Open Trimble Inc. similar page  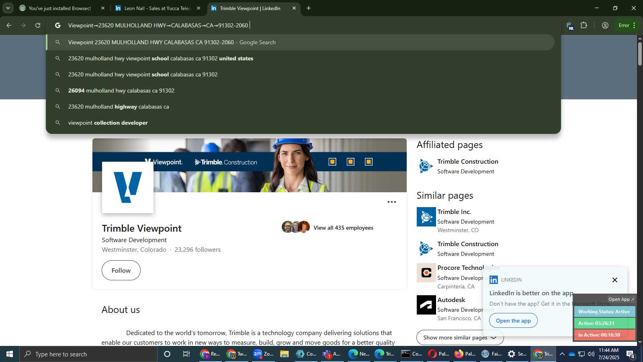[454, 212]
